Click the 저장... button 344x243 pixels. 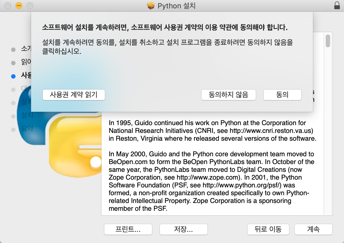pyautogui.click(x=183, y=229)
